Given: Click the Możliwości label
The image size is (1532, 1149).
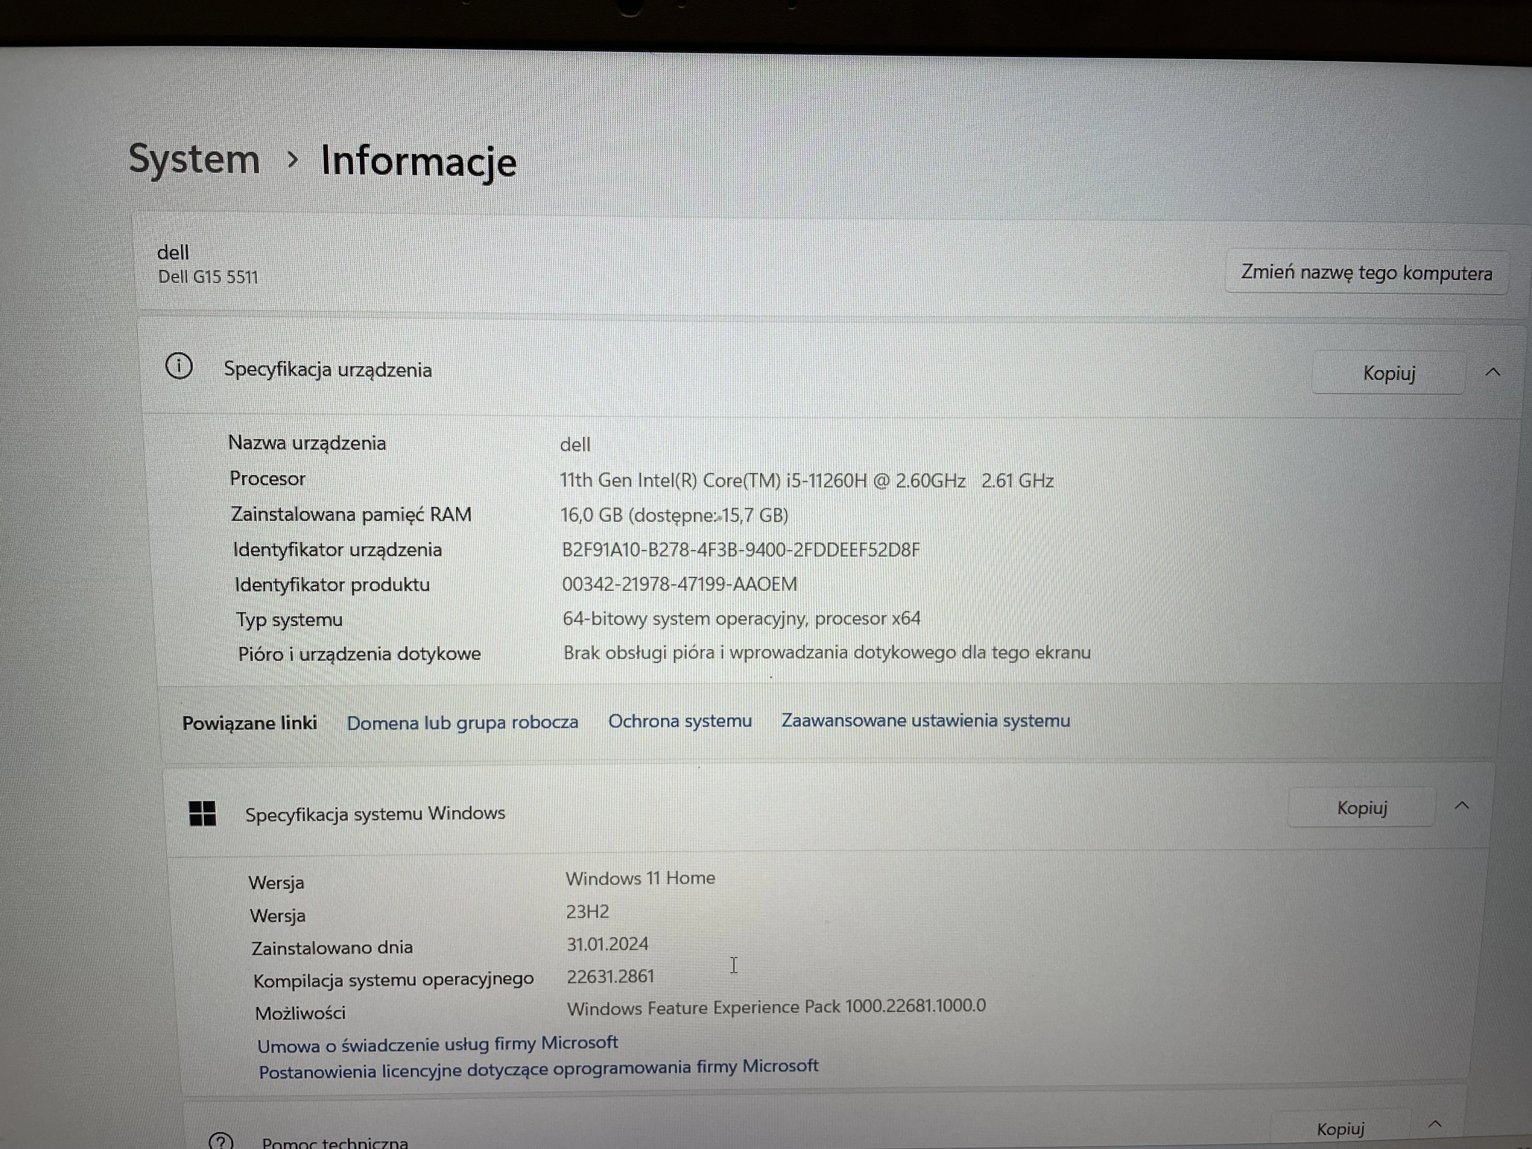Looking at the screenshot, I should click(x=300, y=1014).
